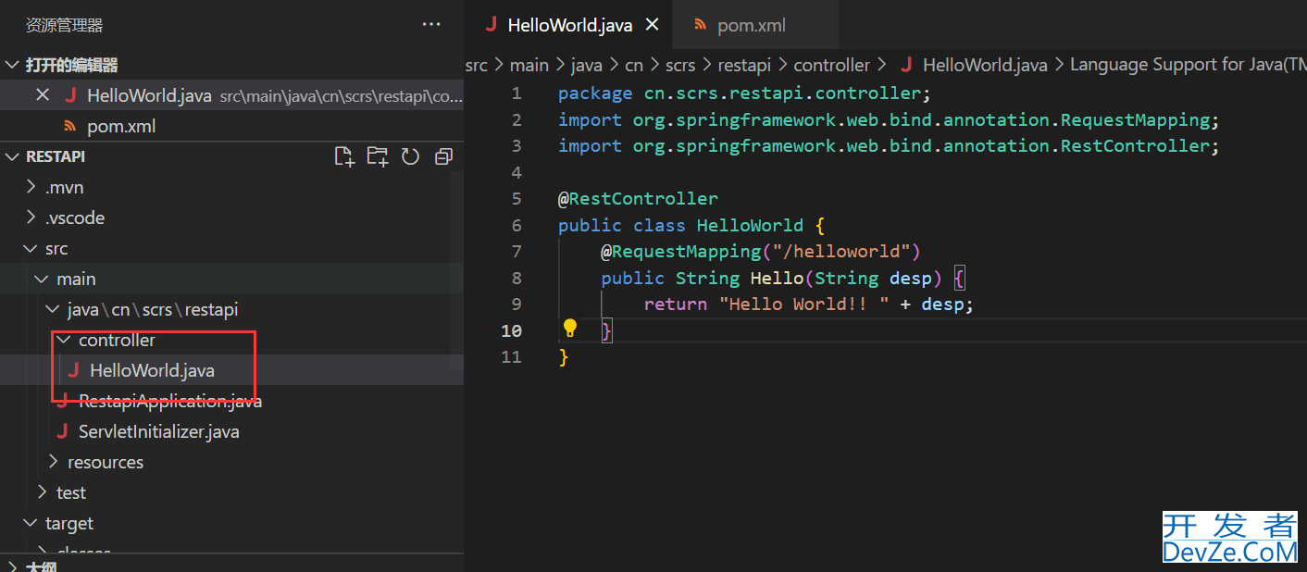Click the Language Support for Java breadcrumb
1307x572 pixels.
(x=1189, y=65)
